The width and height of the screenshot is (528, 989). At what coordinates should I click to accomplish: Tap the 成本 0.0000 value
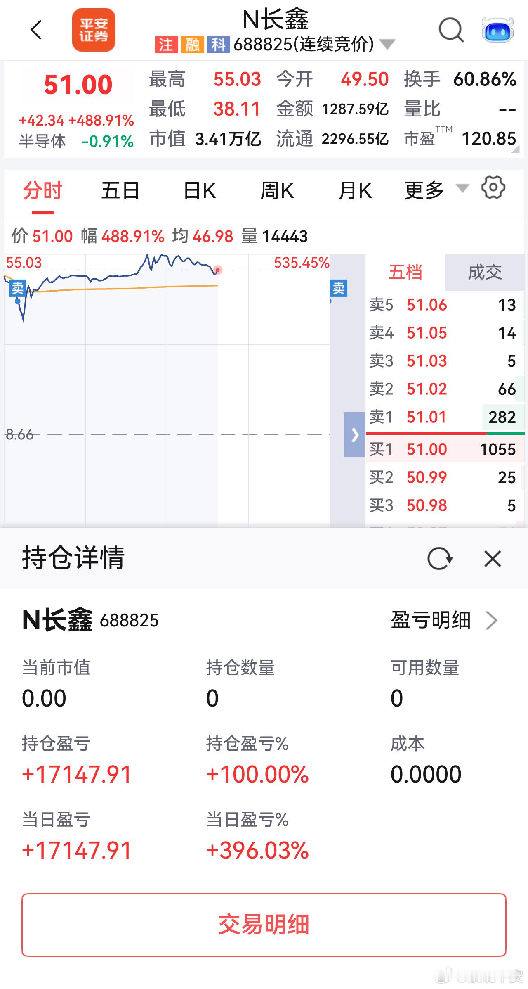(x=426, y=774)
